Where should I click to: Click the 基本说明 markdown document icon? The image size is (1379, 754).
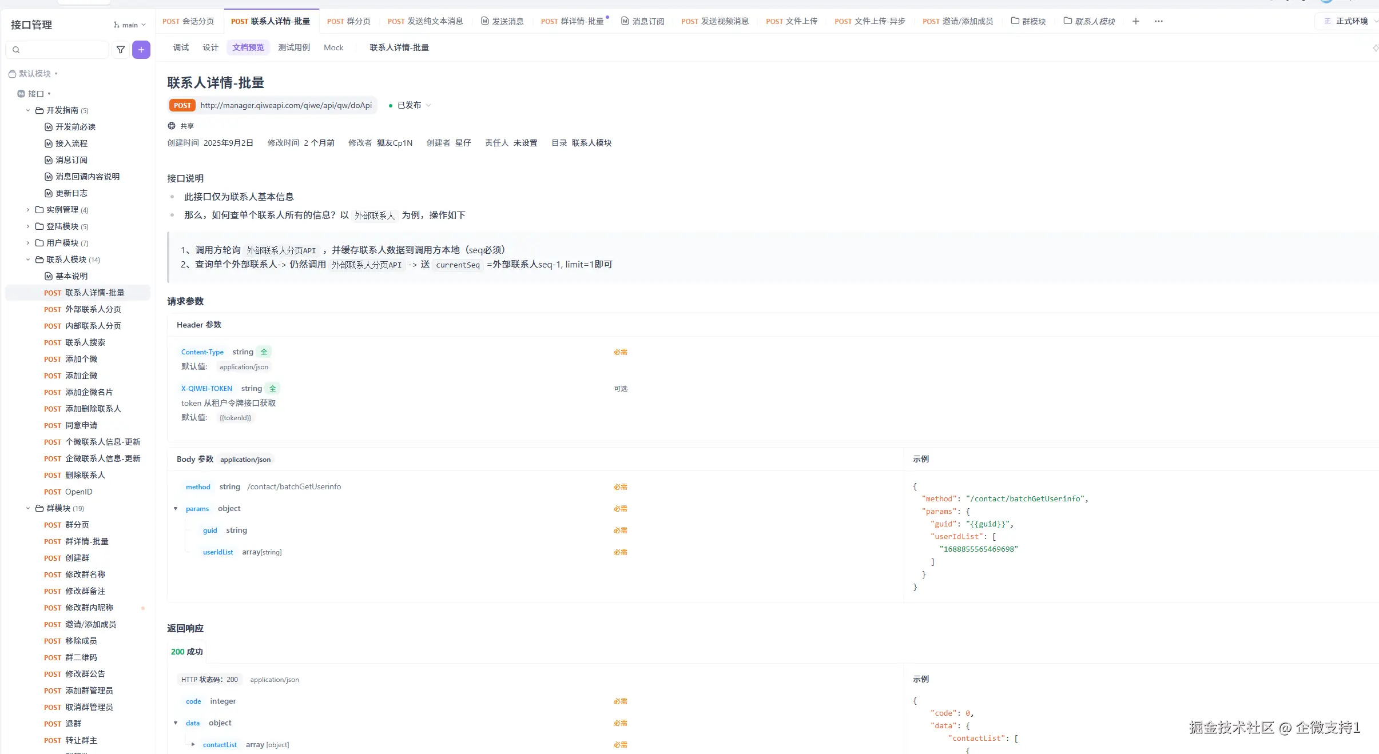pos(49,276)
